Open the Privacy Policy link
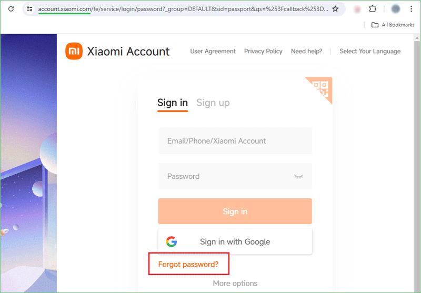This screenshot has width=421, height=293. click(x=263, y=51)
